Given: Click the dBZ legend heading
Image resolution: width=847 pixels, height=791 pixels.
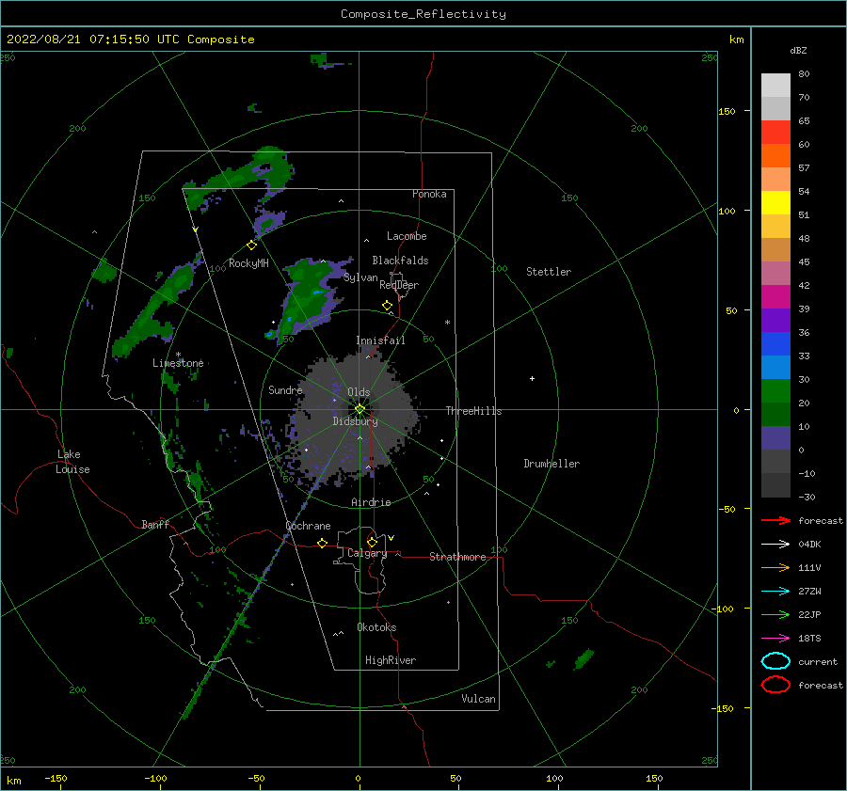Looking at the screenshot, I should (x=798, y=50).
